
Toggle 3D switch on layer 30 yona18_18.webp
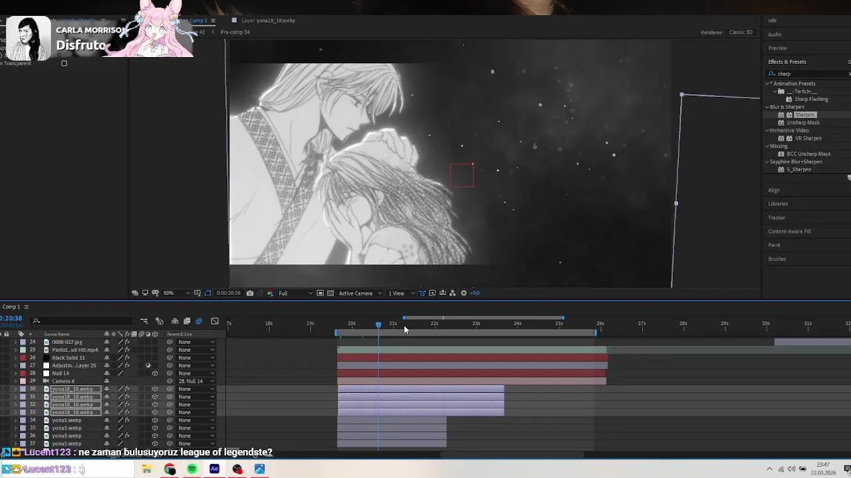point(155,389)
